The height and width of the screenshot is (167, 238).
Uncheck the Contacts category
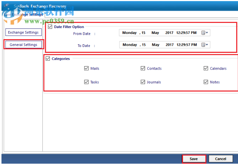[x=143, y=68]
